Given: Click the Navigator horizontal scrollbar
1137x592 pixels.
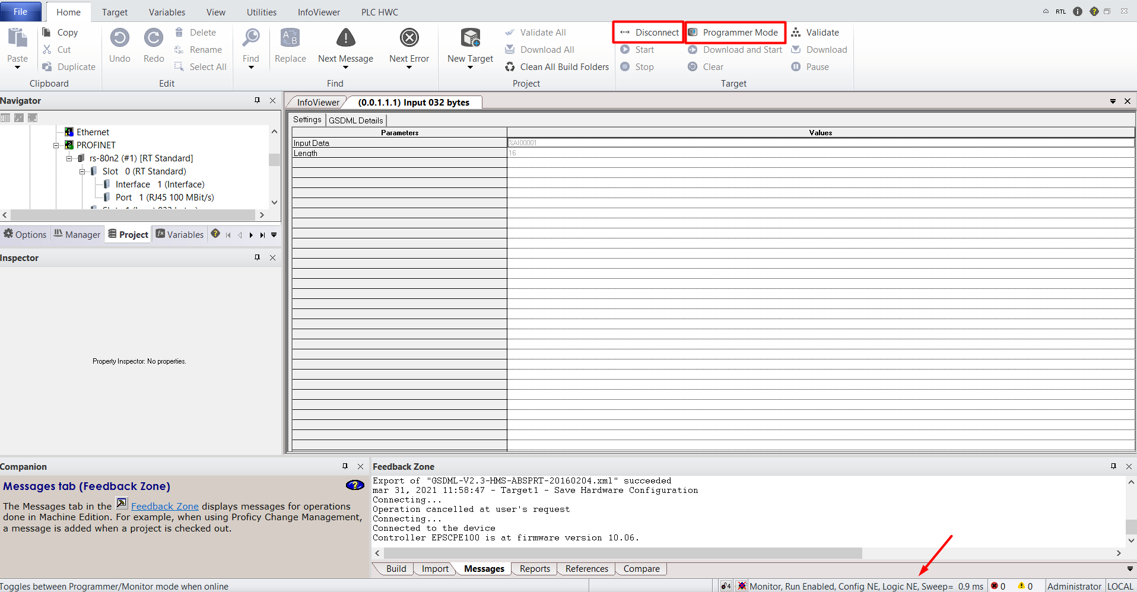Looking at the screenshot, I should (x=133, y=215).
